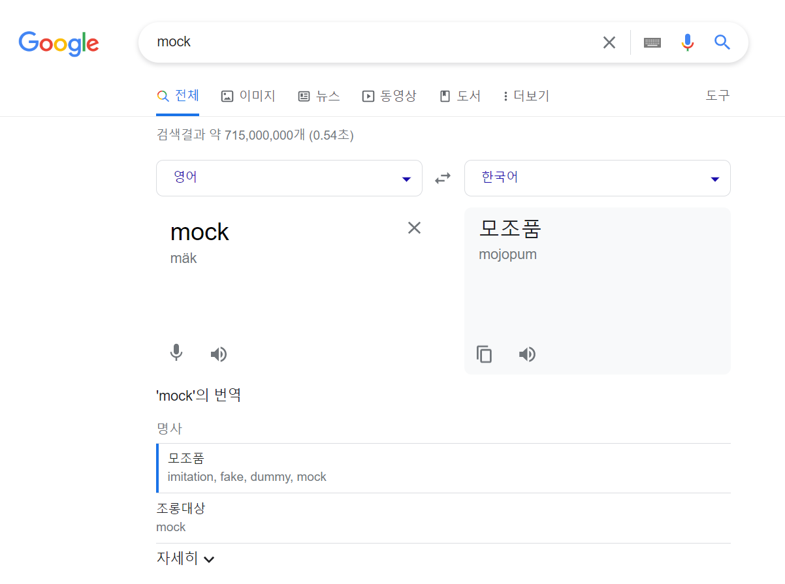This screenshot has width=785, height=584.
Task: Copy the translation using the copy icon
Action: 484,354
